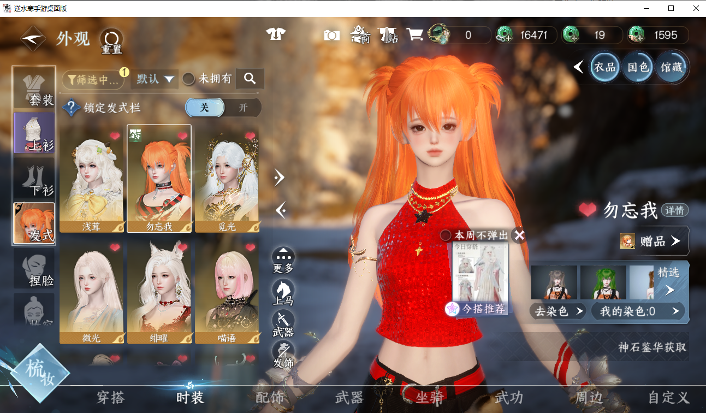Open the shopping cart
The height and width of the screenshot is (413, 706).
(x=415, y=35)
